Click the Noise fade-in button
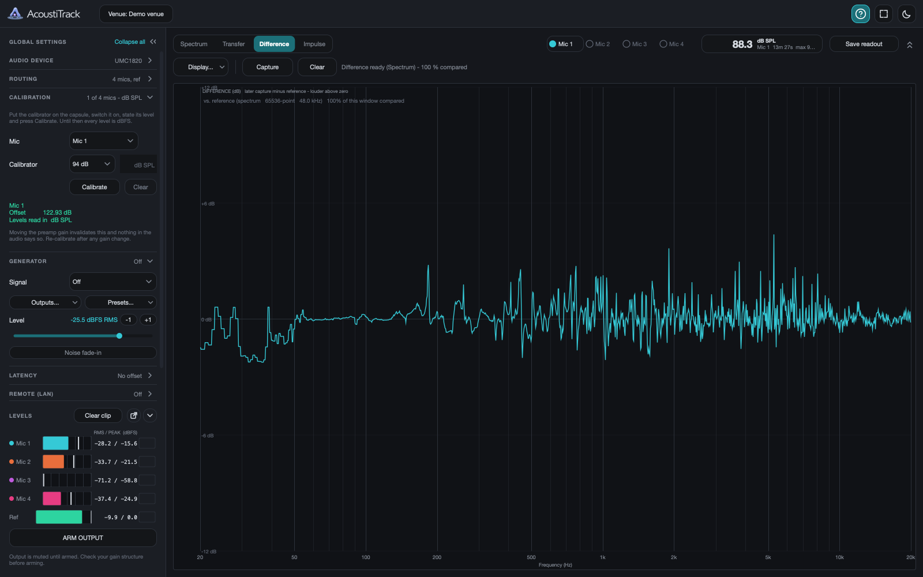 tap(83, 353)
